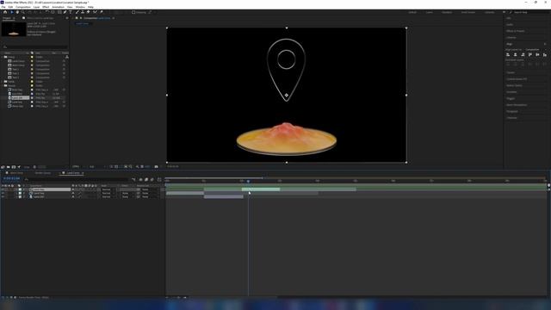Toggle visibility of second timeline layer
The image size is (551, 310).
3,193
